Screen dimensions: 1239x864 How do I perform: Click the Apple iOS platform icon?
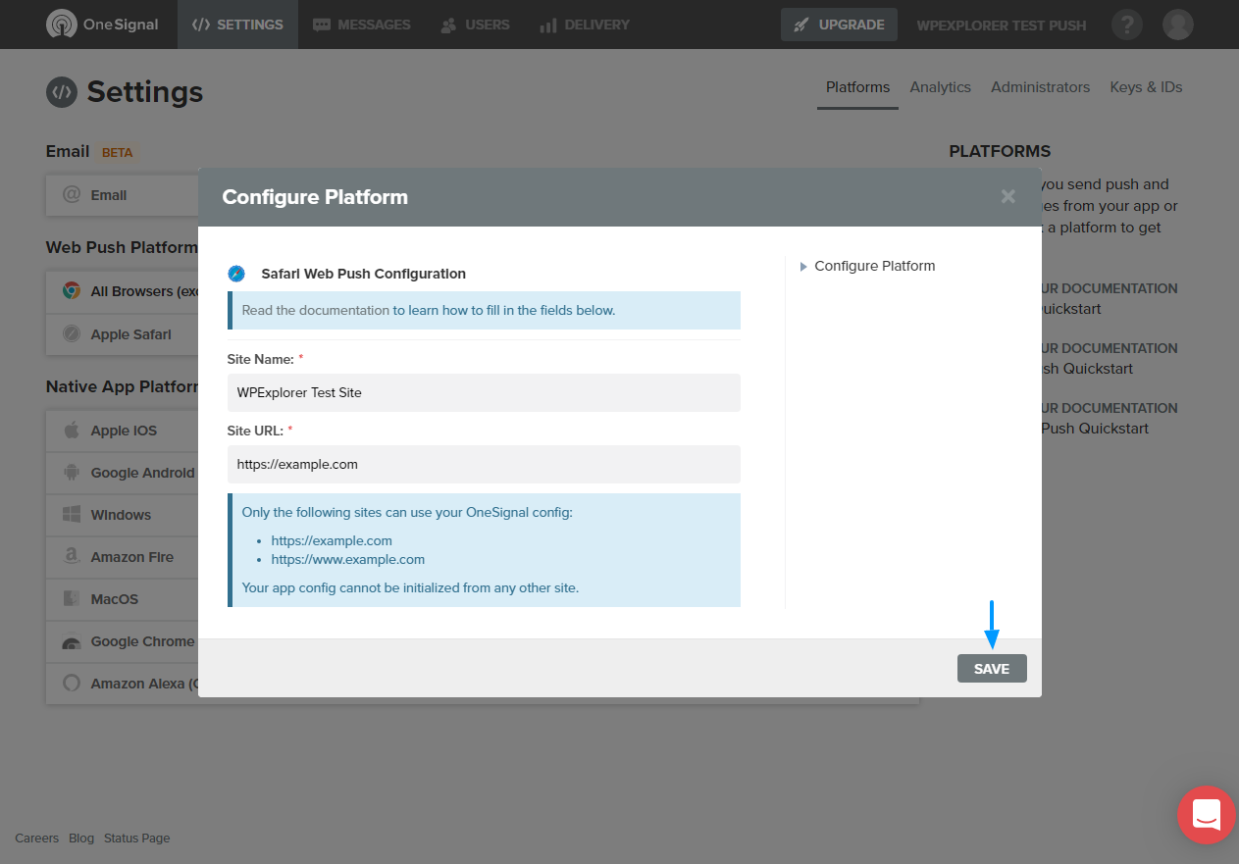click(x=72, y=431)
